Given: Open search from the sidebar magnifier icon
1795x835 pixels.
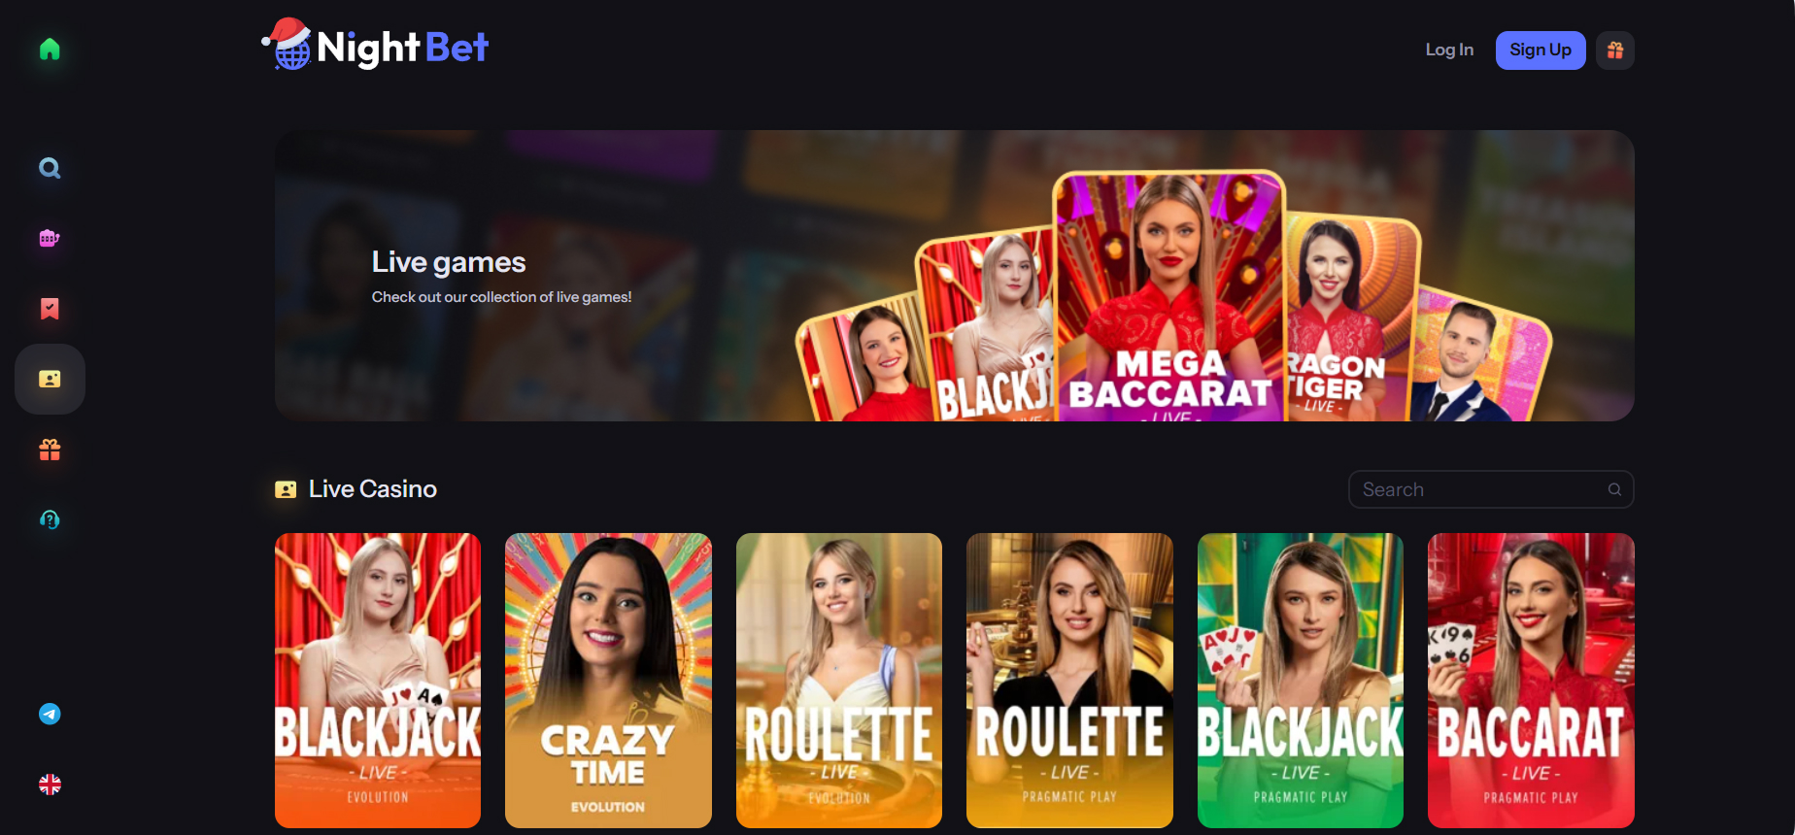Looking at the screenshot, I should pyautogui.click(x=50, y=168).
